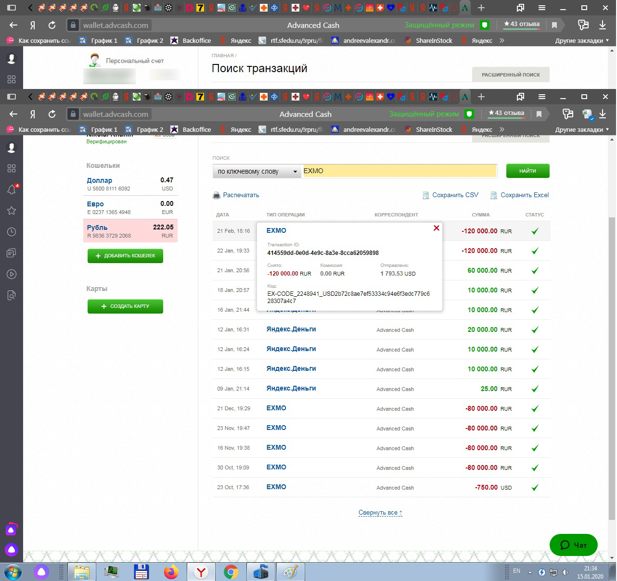Screen dimensions: 617x581
Task: Open Backoffice bookmark in the lower bookmarks bar
Action: (191, 129)
